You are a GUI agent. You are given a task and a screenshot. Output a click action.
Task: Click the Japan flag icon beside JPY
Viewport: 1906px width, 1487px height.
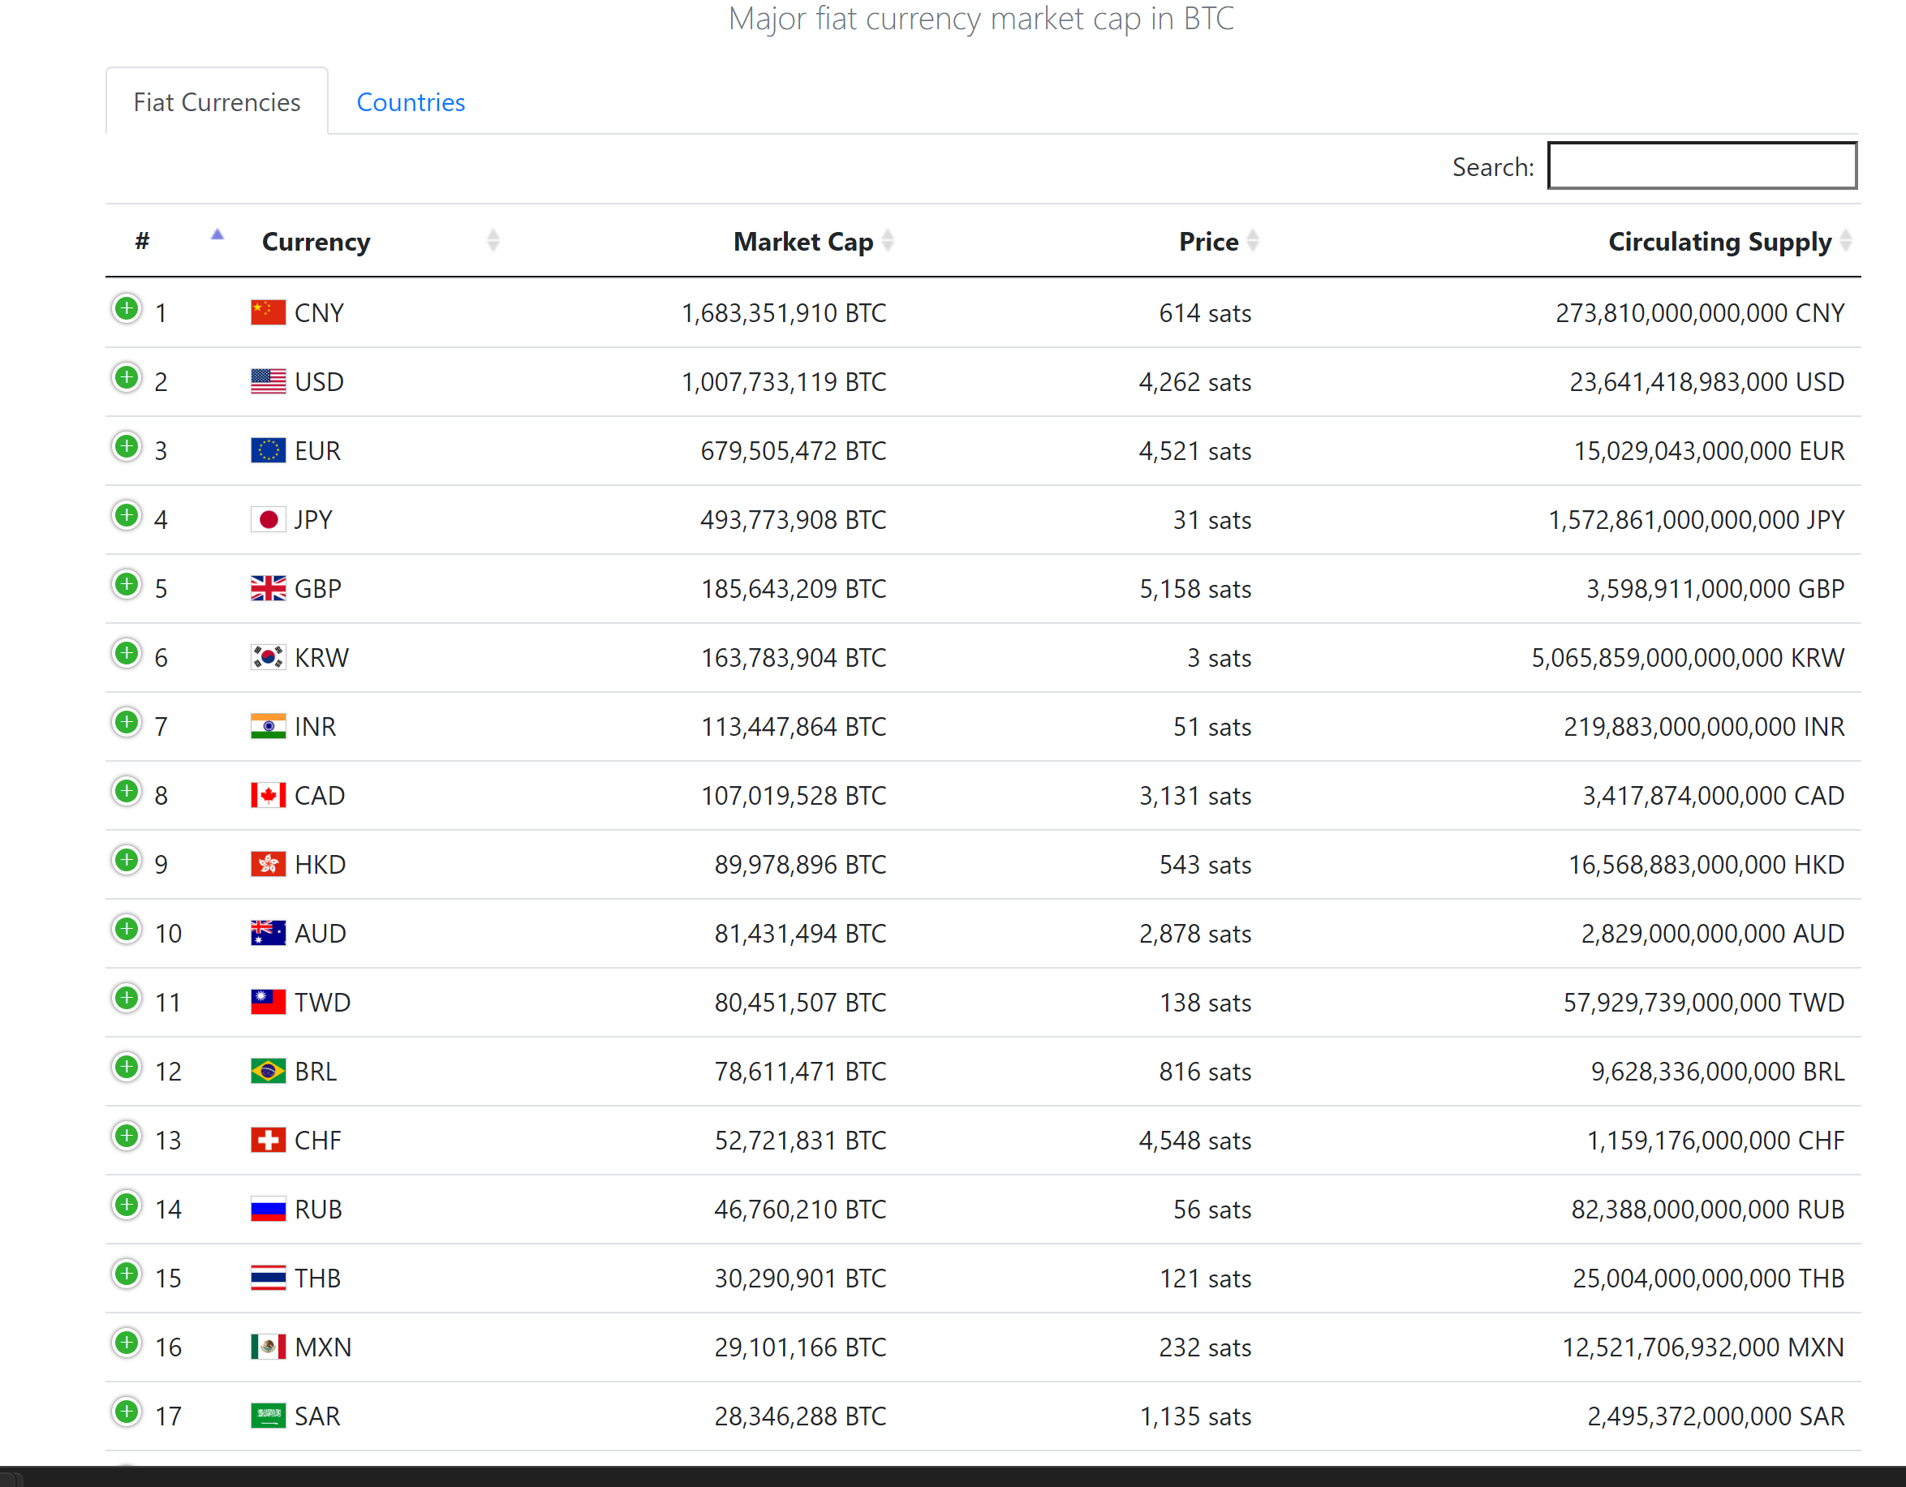point(268,519)
